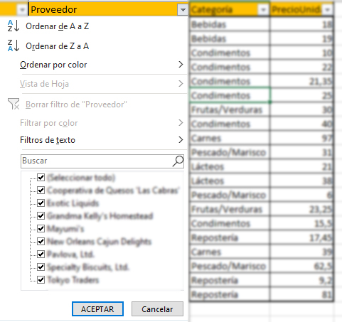Click the Cancelar button
This screenshot has height=322, width=342.
coord(157,309)
